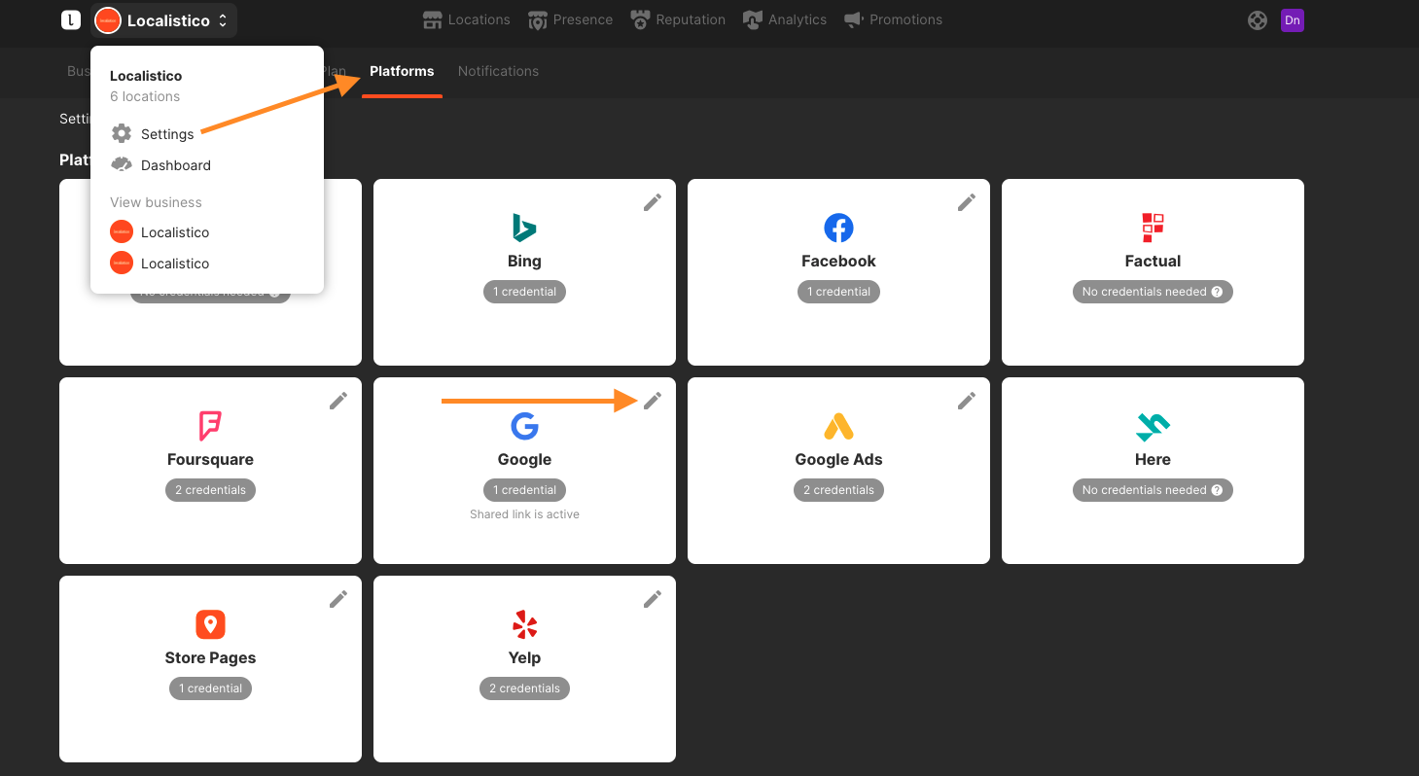
Task: Open Settings from the dropdown menu
Action: click(167, 134)
